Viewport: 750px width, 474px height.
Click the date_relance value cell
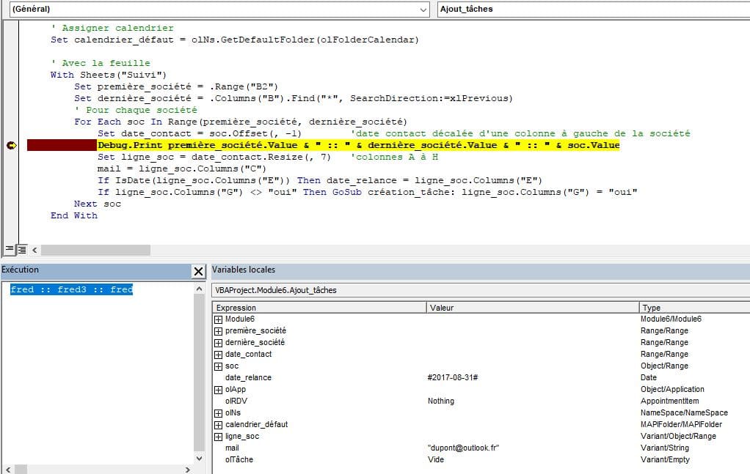pos(531,378)
